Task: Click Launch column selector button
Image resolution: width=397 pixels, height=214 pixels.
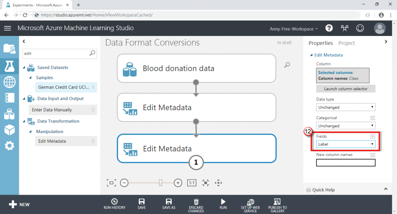Action: tap(345, 89)
